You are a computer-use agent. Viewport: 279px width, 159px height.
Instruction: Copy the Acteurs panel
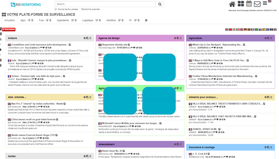point(87,38)
